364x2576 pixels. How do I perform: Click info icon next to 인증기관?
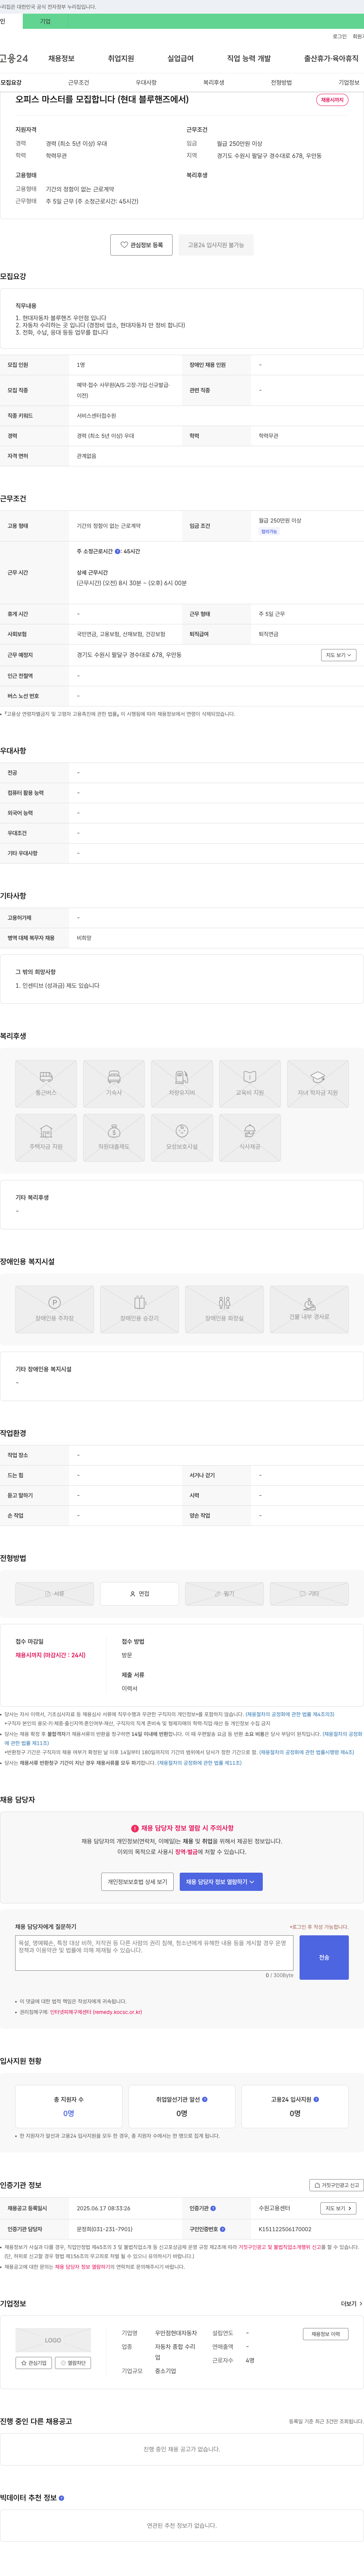pyautogui.click(x=213, y=2208)
